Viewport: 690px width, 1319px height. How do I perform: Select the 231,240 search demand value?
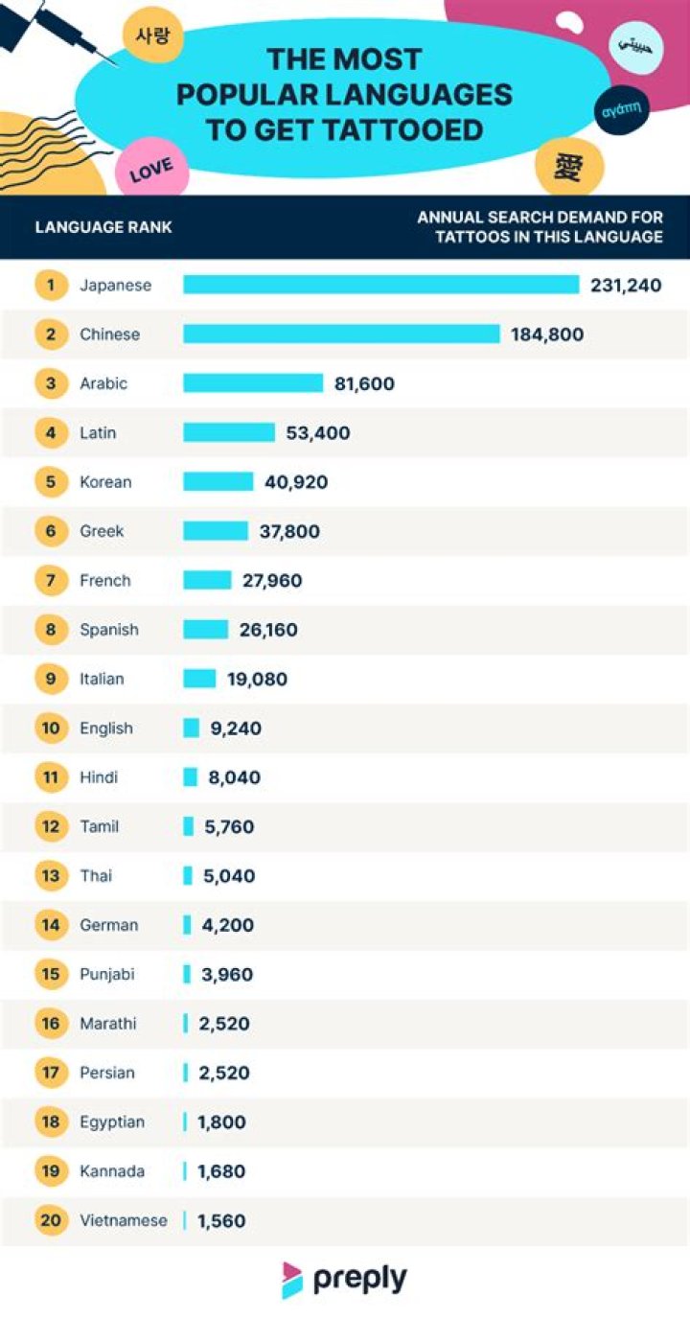pos(626,285)
